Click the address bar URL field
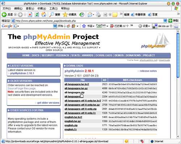This screenshot has height=144, width=181. [x=89, y=21]
